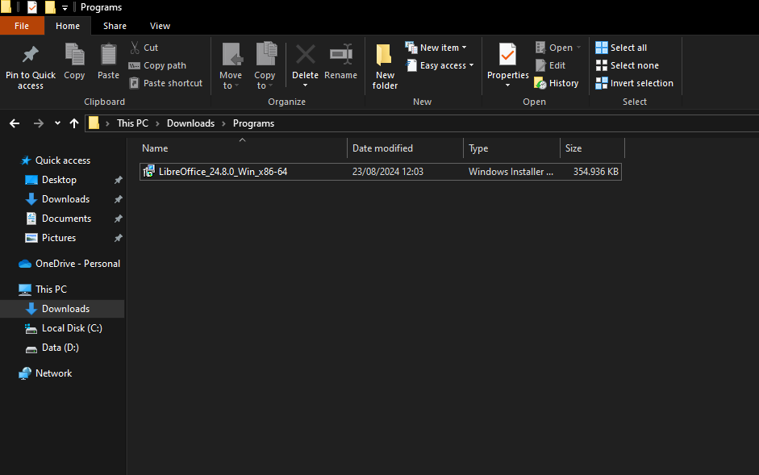Click Downloads in the address breadcrumb
The image size is (759, 475).
point(190,123)
